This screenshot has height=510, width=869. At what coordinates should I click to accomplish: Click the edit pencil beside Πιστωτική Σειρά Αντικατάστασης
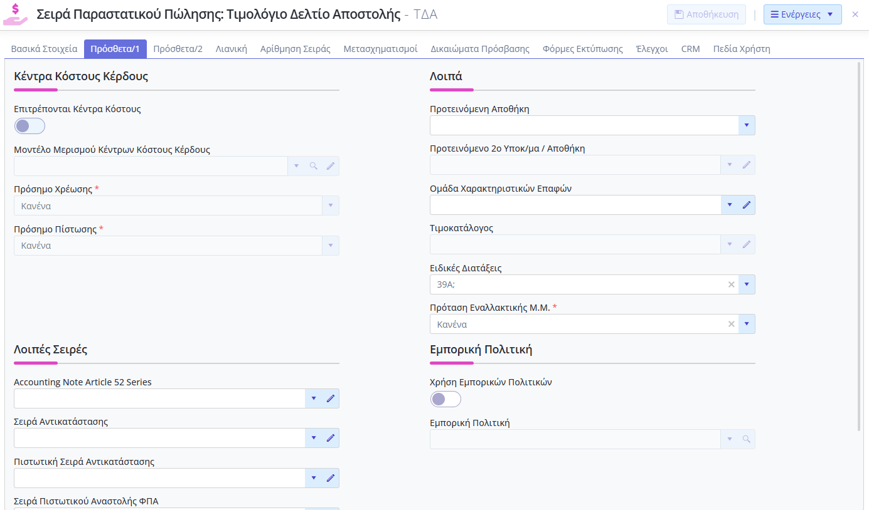pos(331,478)
